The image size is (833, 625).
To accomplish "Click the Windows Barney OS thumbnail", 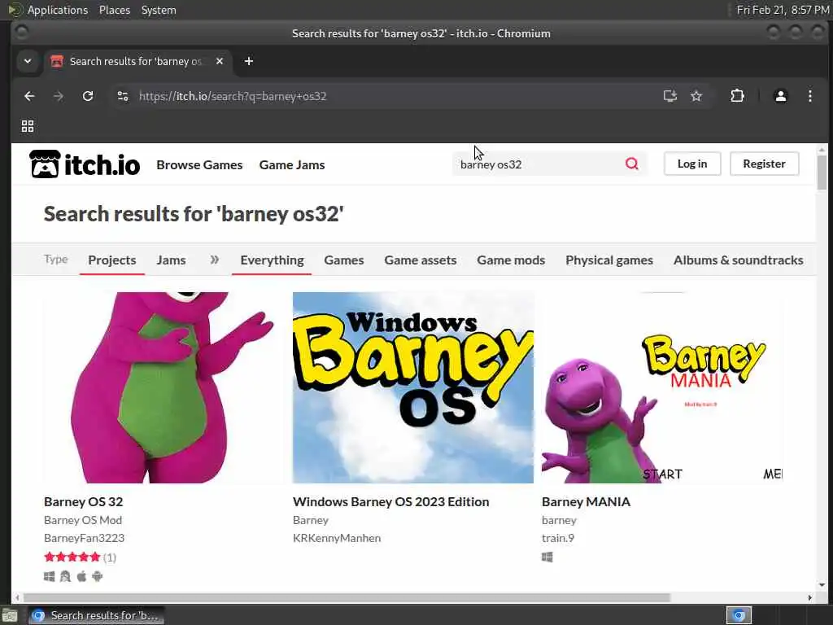I will coord(412,387).
